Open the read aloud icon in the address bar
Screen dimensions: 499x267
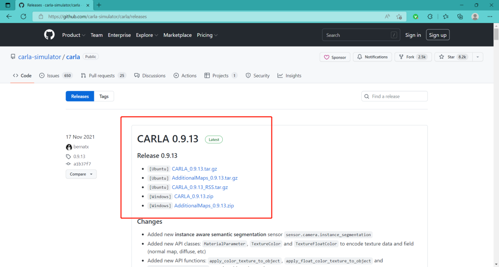[387, 17]
